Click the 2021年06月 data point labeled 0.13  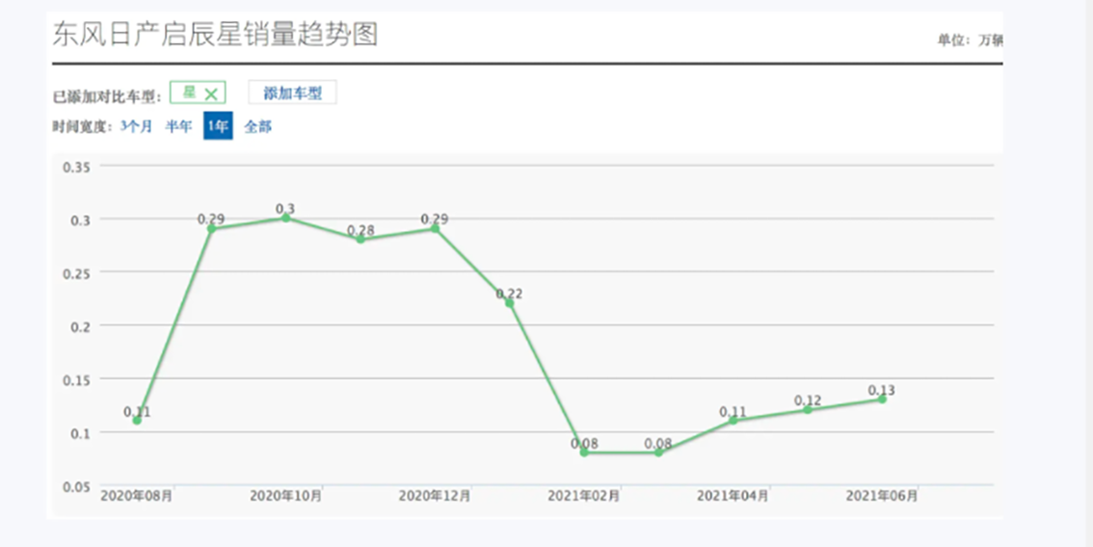click(x=882, y=400)
